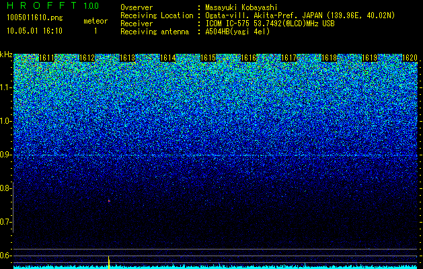Click the kHz axis unit label

tap(6, 54)
